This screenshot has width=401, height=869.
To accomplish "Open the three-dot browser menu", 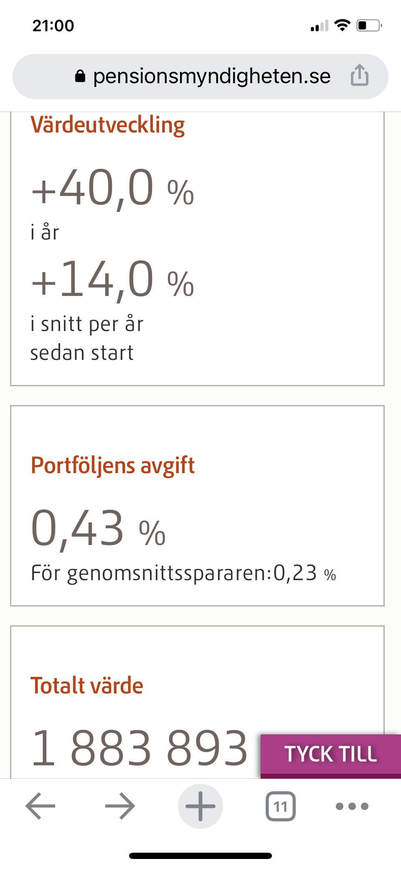I will click(x=352, y=806).
